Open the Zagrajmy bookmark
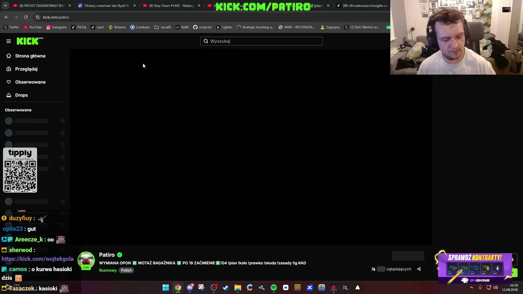The image size is (523, 294). [x=330, y=27]
